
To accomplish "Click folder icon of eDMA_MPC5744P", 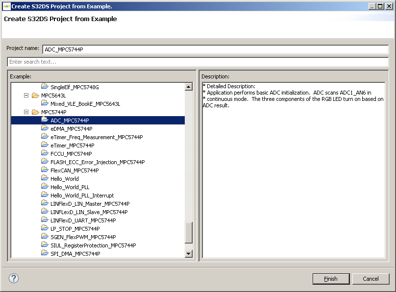I will tap(45, 128).
